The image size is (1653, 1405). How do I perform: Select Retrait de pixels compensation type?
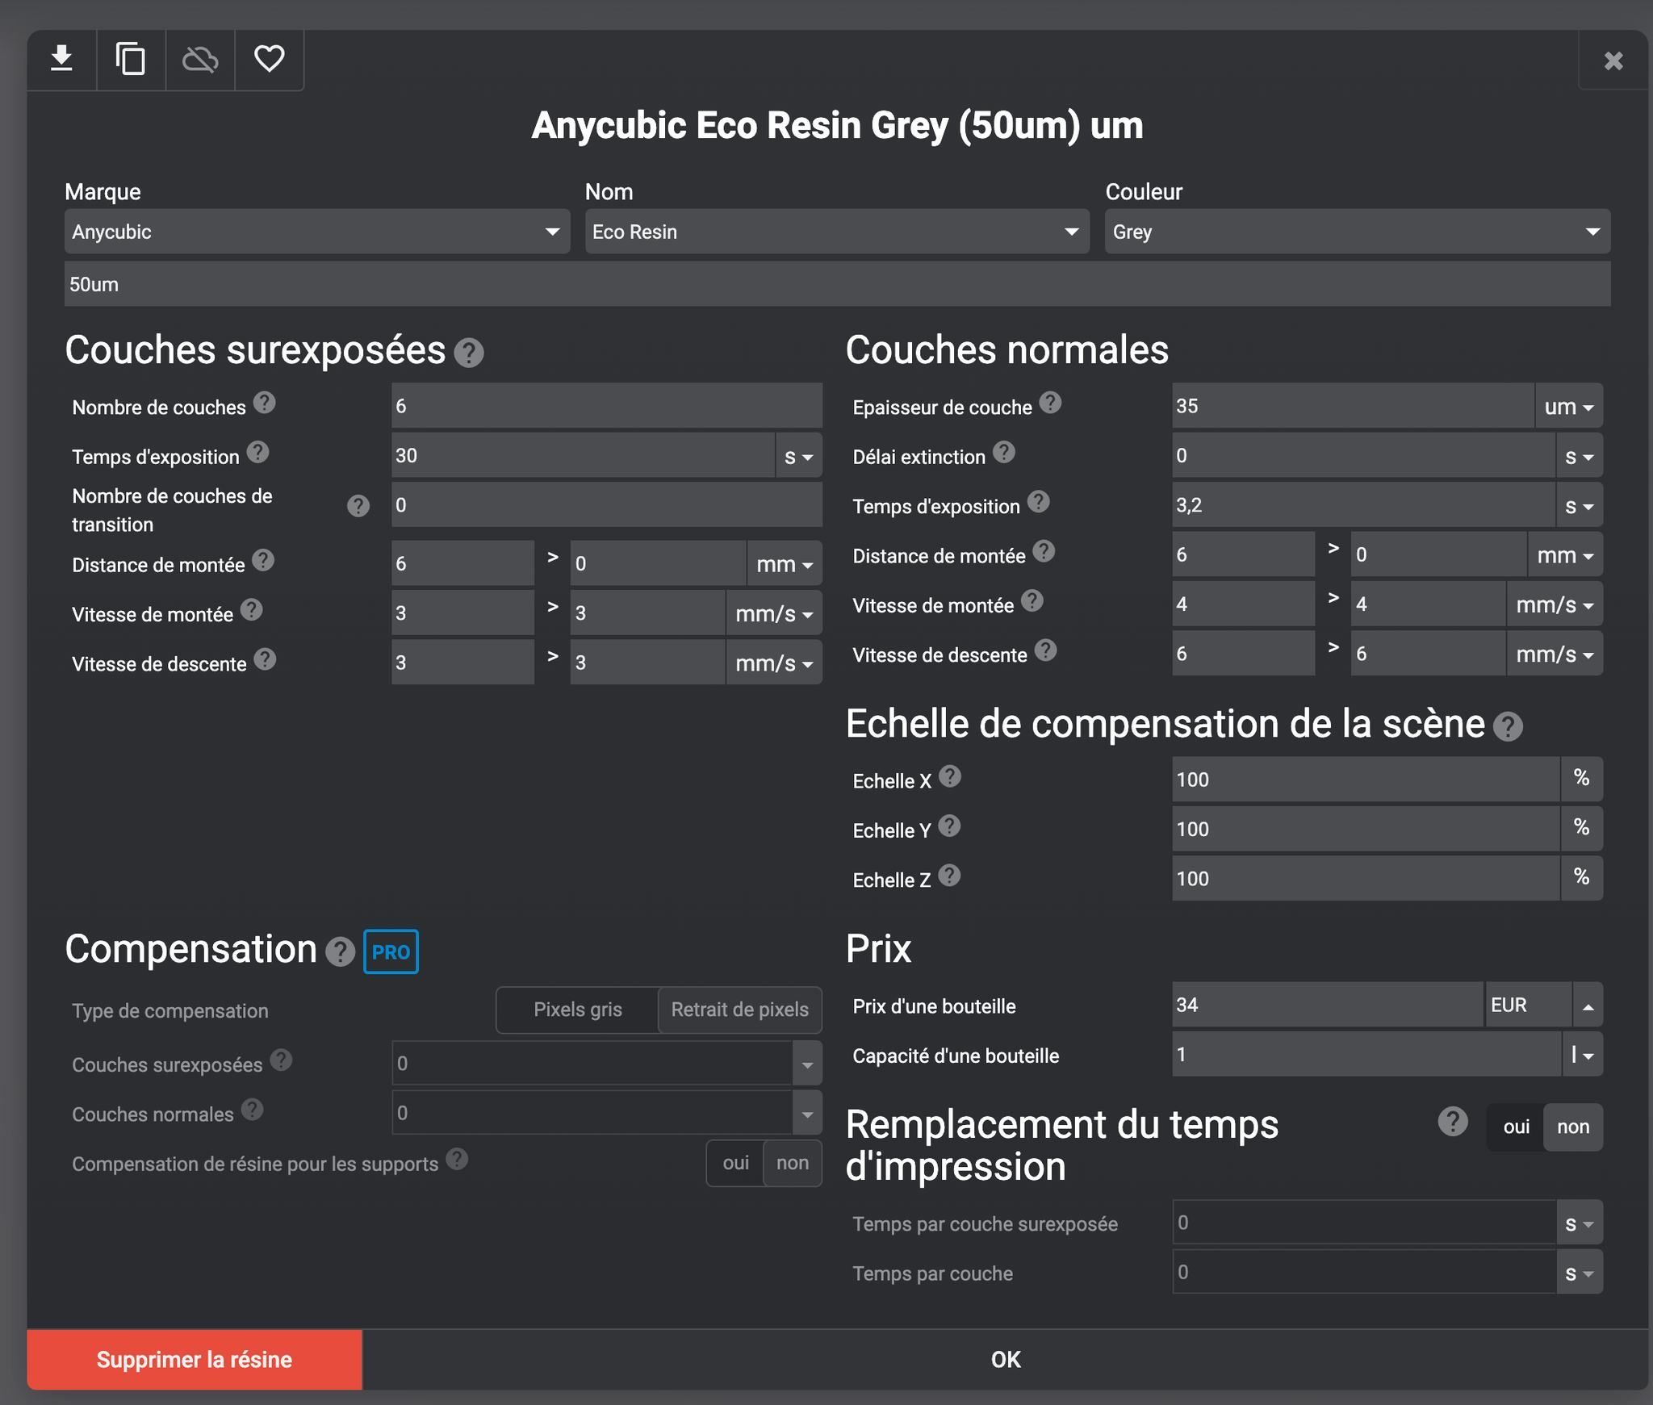740,1010
